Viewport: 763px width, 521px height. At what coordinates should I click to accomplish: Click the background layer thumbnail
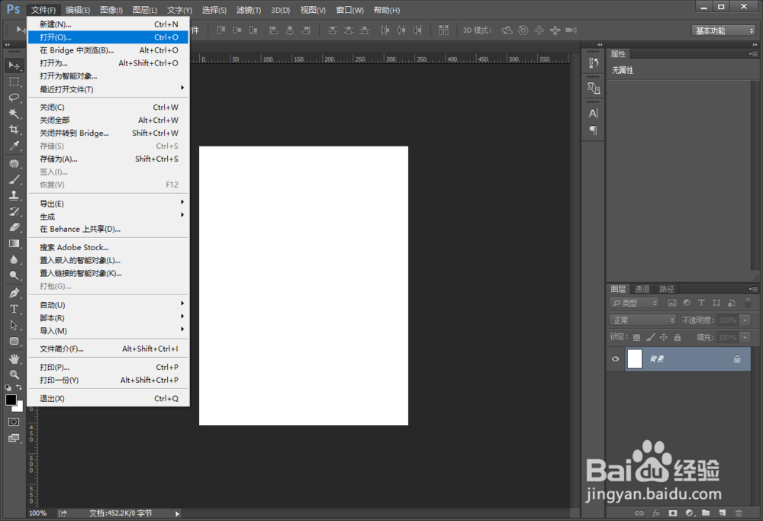(635, 359)
